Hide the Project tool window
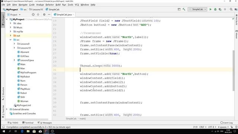Screen dimensions: 238x134 49,15
